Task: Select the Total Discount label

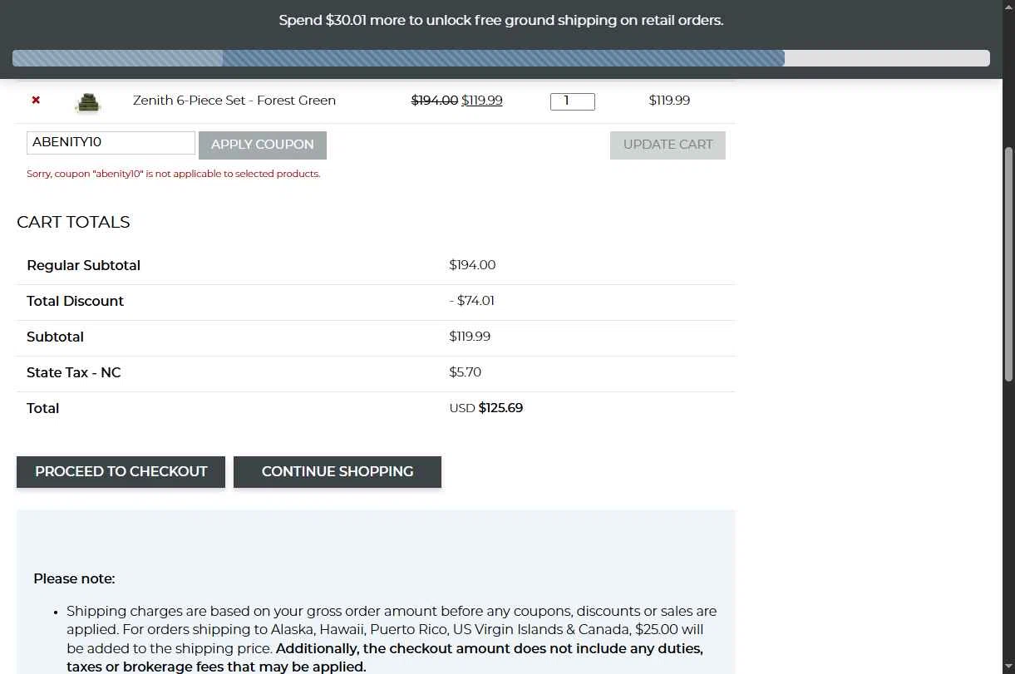Action: (x=75, y=301)
